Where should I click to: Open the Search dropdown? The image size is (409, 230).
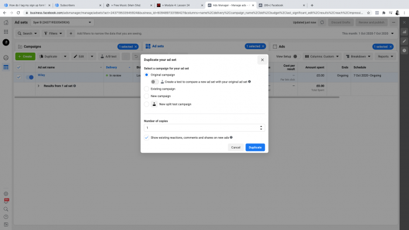(x=27, y=33)
